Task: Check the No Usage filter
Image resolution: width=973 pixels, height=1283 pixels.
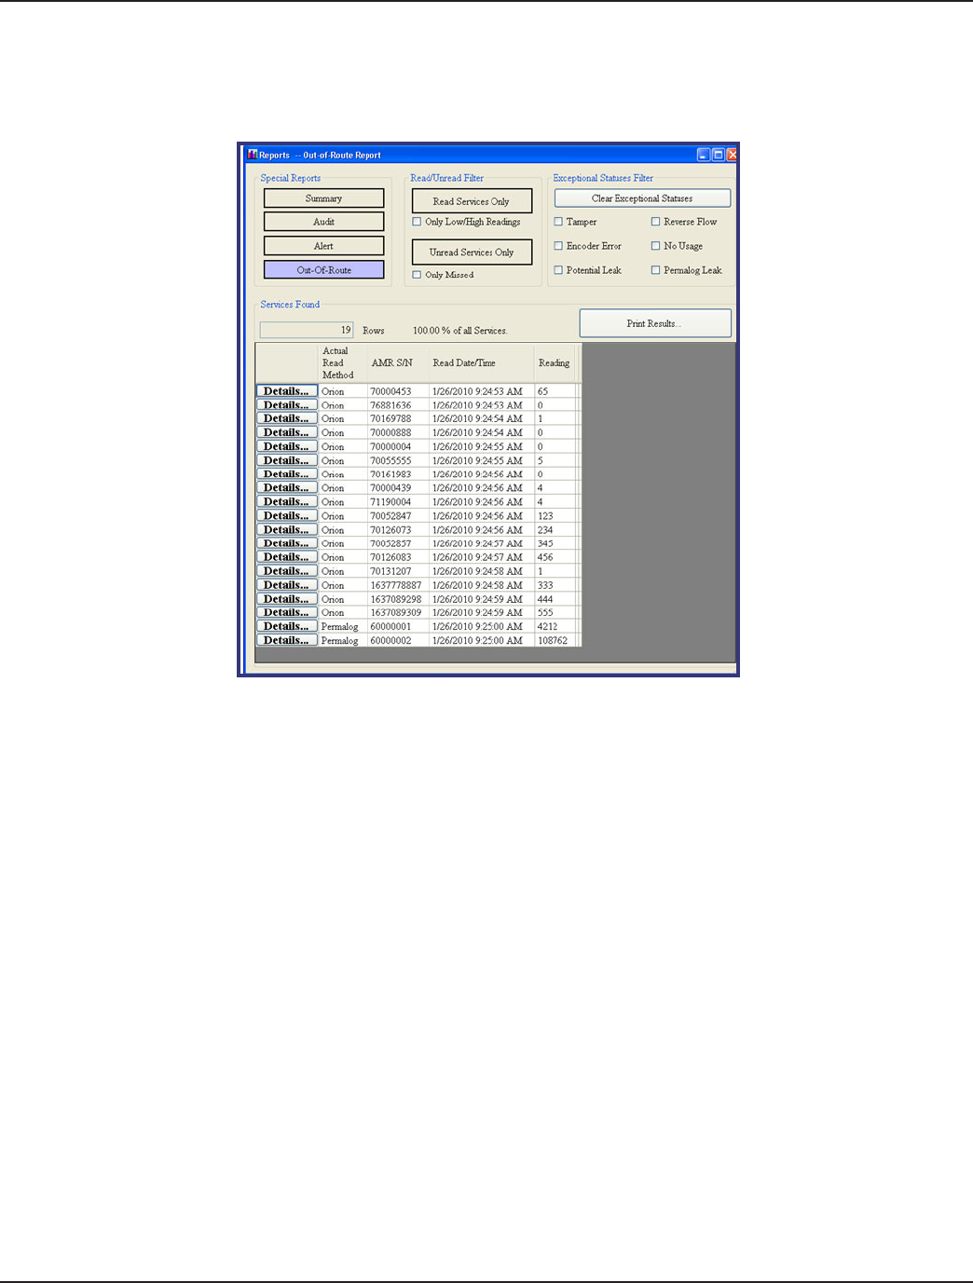Action: click(x=655, y=246)
